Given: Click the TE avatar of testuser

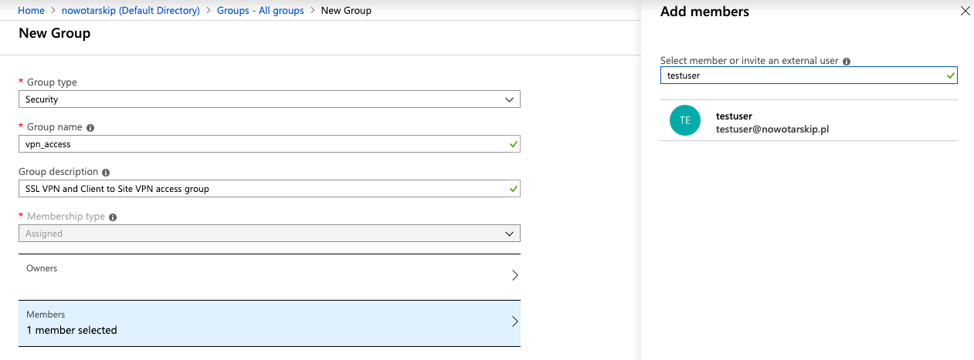Looking at the screenshot, I should [x=684, y=120].
